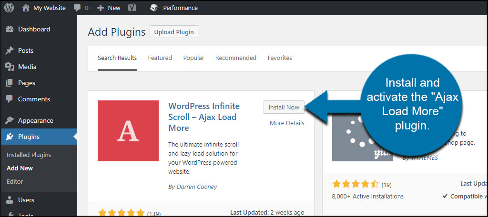The height and width of the screenshot is (217, 488).
Task: Click the 8,000+ Active Installations text
Action: point(368,196)
